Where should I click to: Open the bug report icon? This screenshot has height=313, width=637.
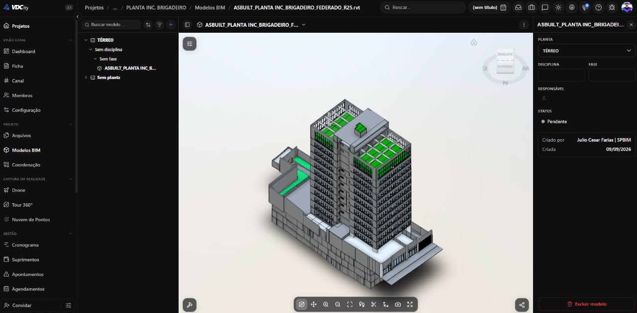[x=612, y=7]
